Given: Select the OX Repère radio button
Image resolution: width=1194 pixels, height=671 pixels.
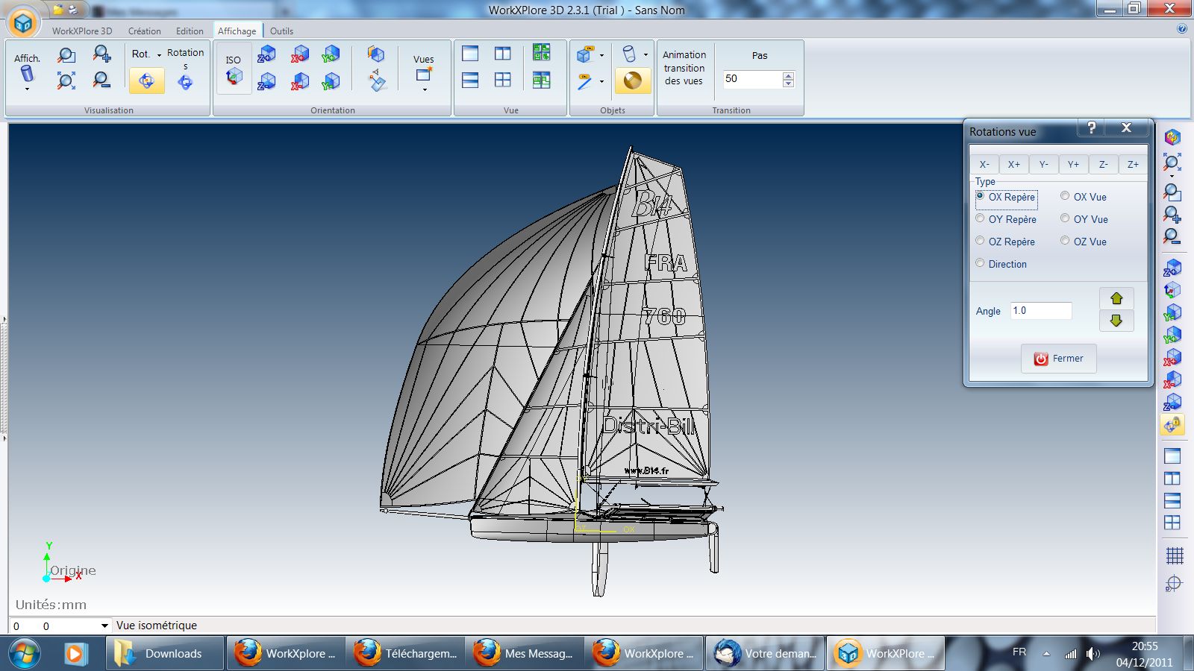Looking at the screenshot, I should click(x=980, y=196).
